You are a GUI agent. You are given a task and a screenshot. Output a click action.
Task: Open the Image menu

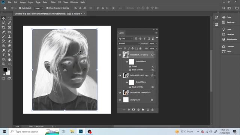click(x=23, y=2)
